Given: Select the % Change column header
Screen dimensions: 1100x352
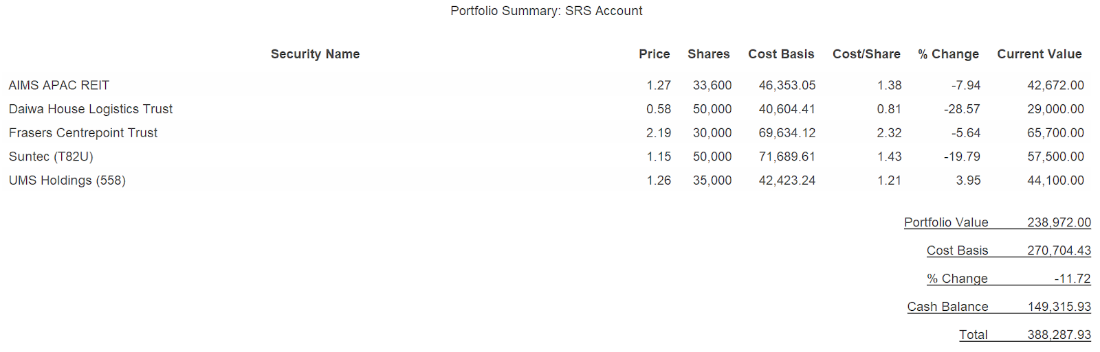Looking at the screenshot, I should [x=948, y=54].
